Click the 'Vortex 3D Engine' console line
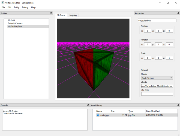Viewport: 180px width, 136px height. coord(10,111)
